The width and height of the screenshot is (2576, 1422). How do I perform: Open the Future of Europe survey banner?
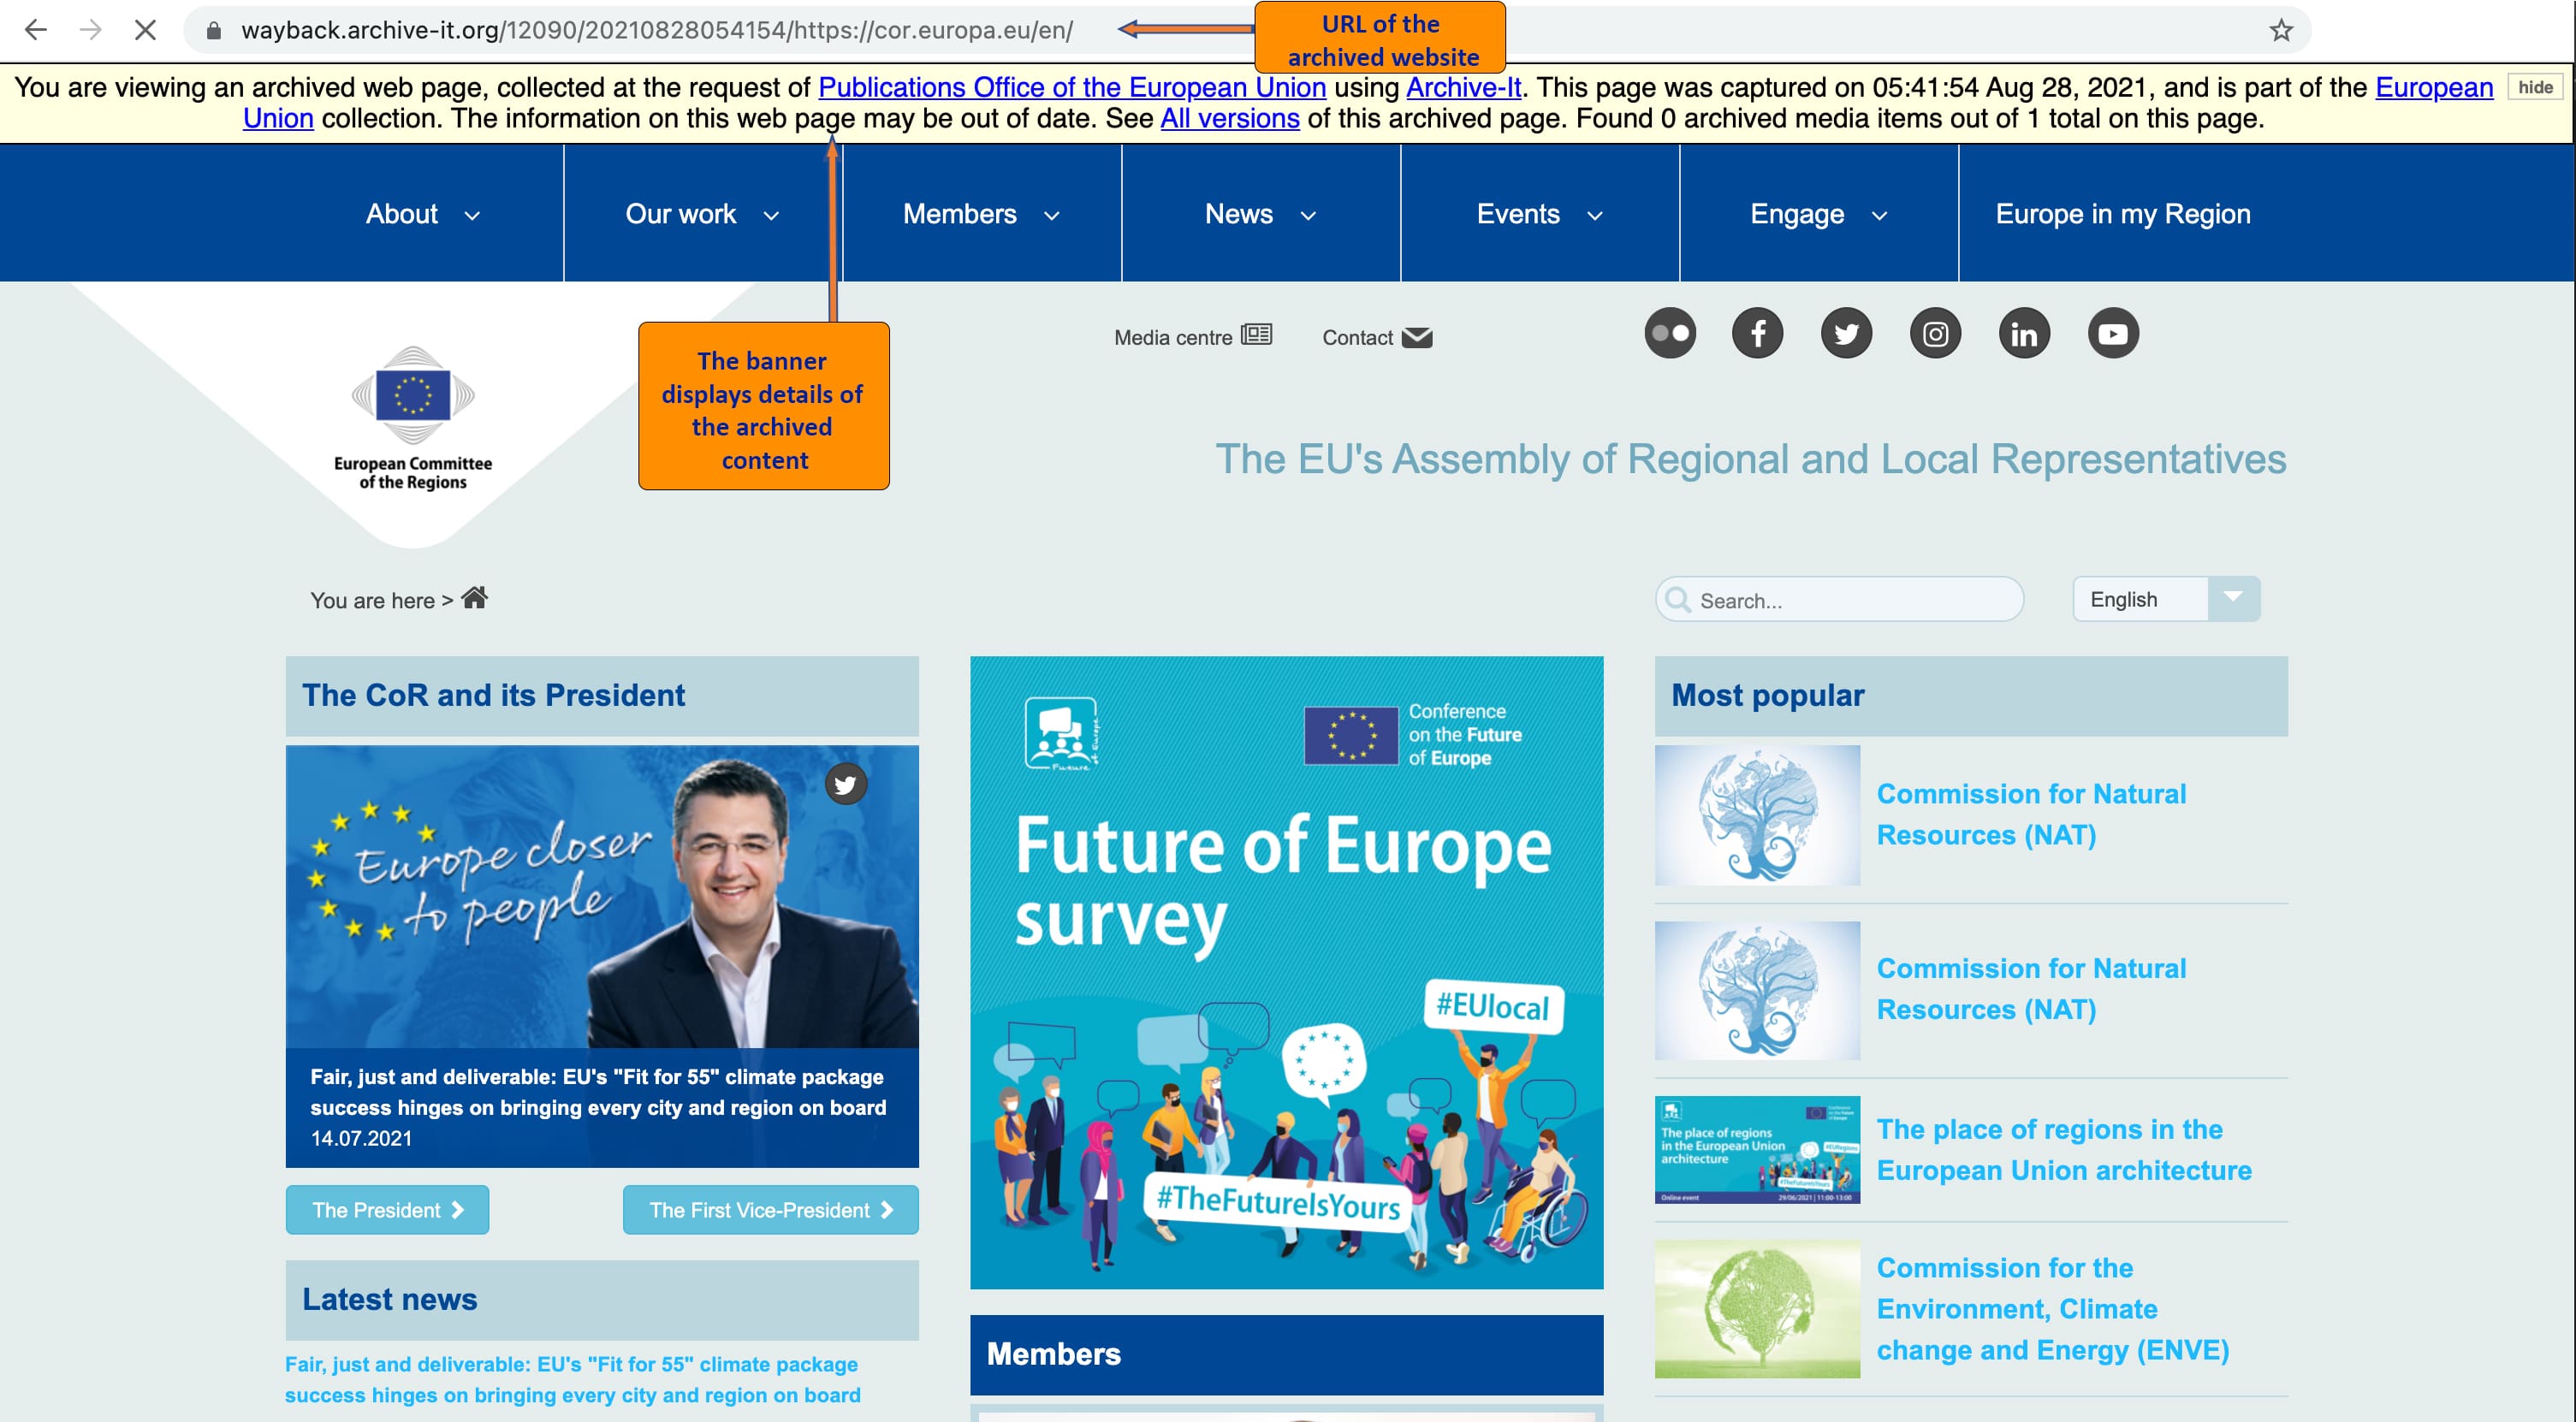pyautogui.click(x=1286, y=972)
